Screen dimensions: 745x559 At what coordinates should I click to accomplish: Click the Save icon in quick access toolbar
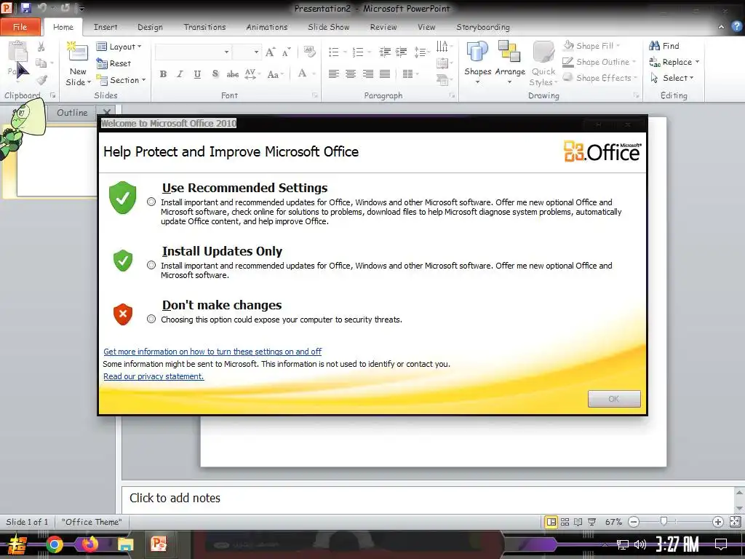click(25, 7)
